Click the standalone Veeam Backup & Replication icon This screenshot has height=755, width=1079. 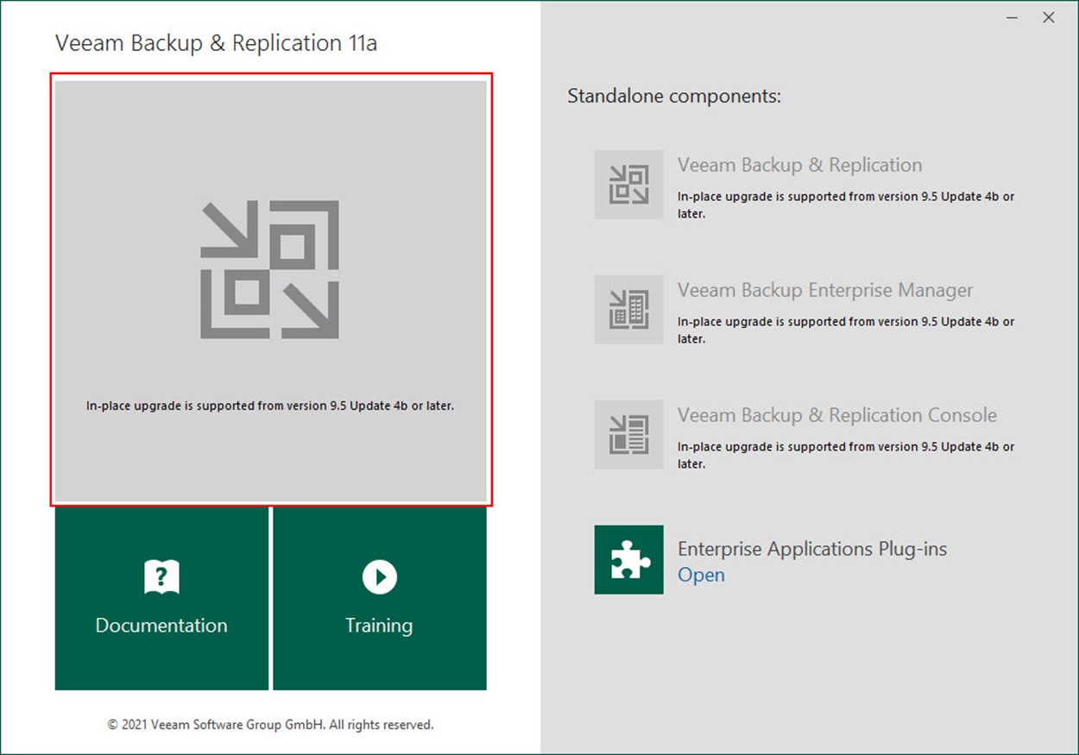[628, 185]
